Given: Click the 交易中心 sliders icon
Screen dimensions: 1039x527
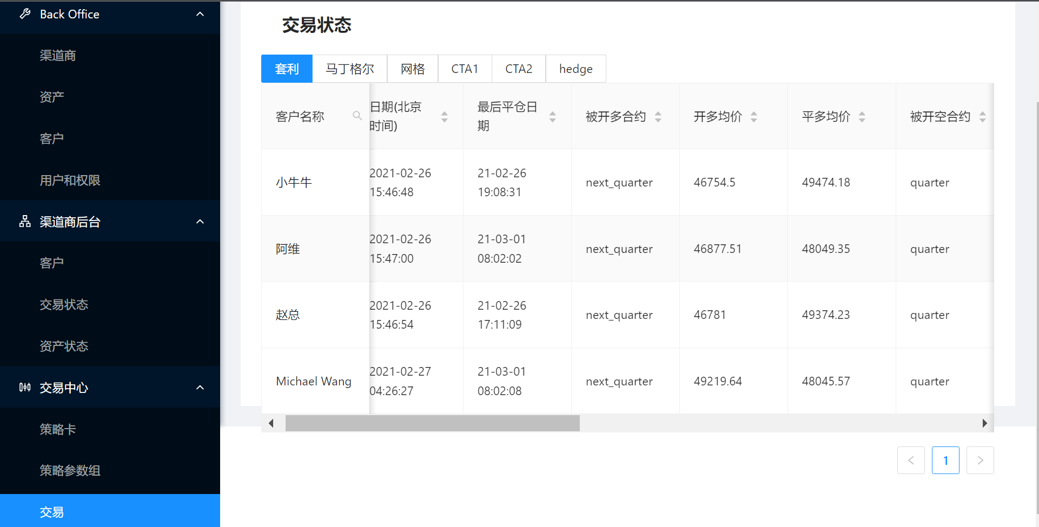Looking at the screenshot, I should (25, 387).
